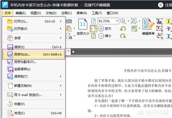Click the red text box tool icon
Image resolution: width=172 pixels, height=118 pixels.
(159, 29)
